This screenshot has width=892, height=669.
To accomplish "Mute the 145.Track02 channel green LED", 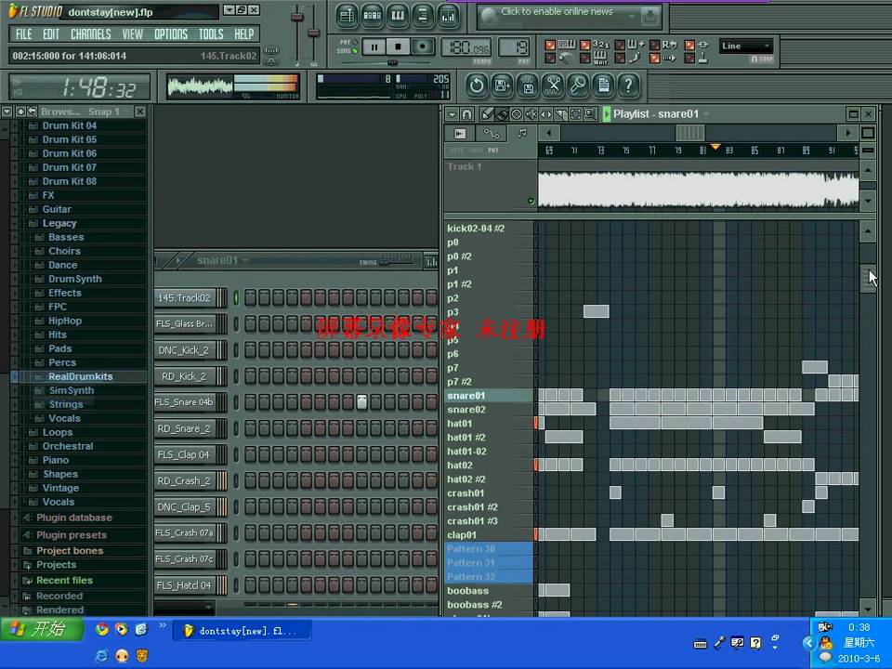I will [x=236, y=297].
